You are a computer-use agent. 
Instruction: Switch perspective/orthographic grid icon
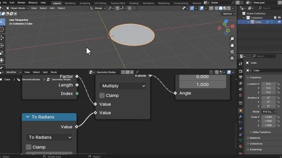[x=232, y=58]
